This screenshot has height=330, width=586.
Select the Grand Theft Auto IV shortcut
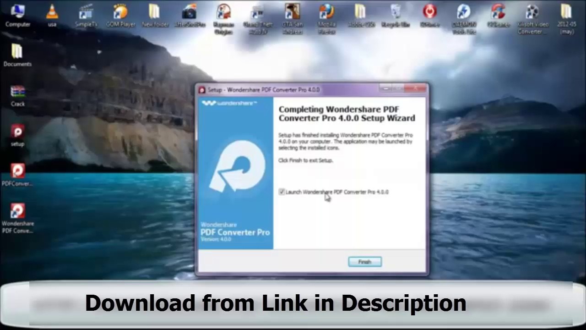(258, 18)
